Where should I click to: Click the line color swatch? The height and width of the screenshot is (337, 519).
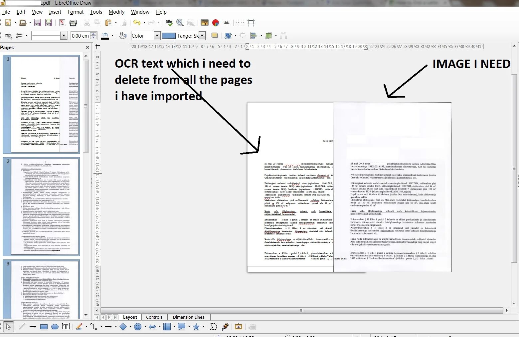105,36
